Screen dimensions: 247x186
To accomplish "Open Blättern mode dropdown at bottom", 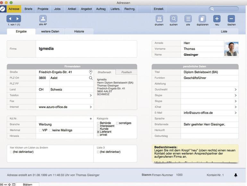I will (28, 184).
